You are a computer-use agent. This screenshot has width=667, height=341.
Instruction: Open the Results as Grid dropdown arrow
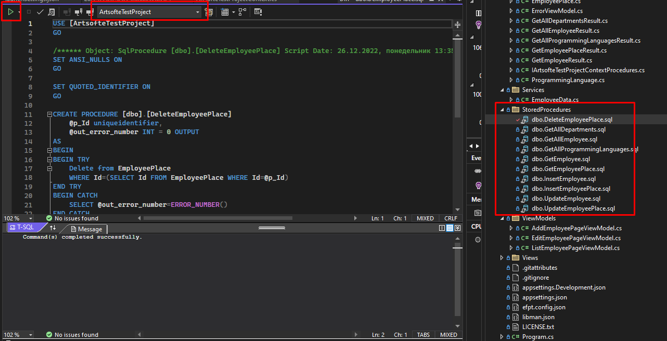pyautogui.click(x=233, y=11)
